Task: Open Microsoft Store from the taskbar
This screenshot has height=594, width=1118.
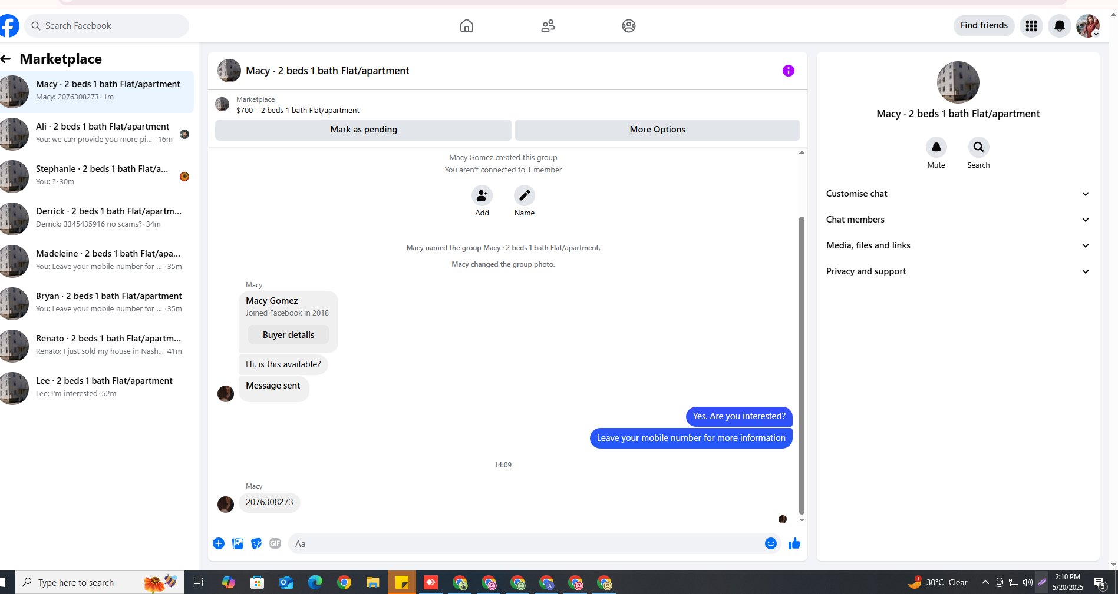Action: coord(258,583)
